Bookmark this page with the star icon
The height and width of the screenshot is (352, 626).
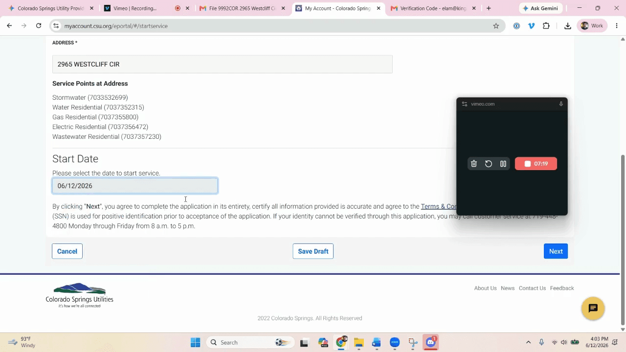(x=496, y=26)
